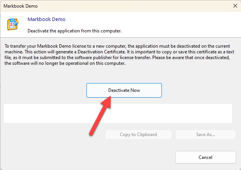The width and height of the screenshot is (241, 170).
Task: Click the Markbook clipboard-and-pencil app icon
Action: [13, 24]
